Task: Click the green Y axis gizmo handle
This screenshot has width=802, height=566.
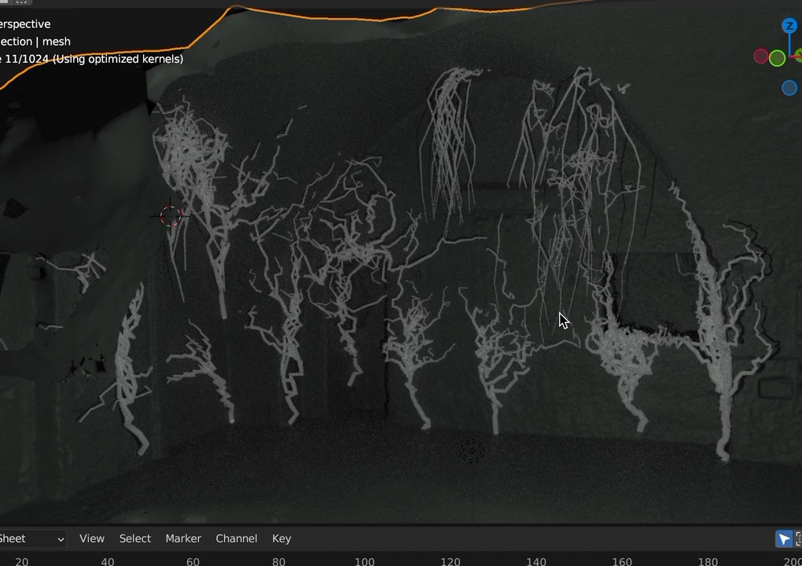Action: (799, 55)
